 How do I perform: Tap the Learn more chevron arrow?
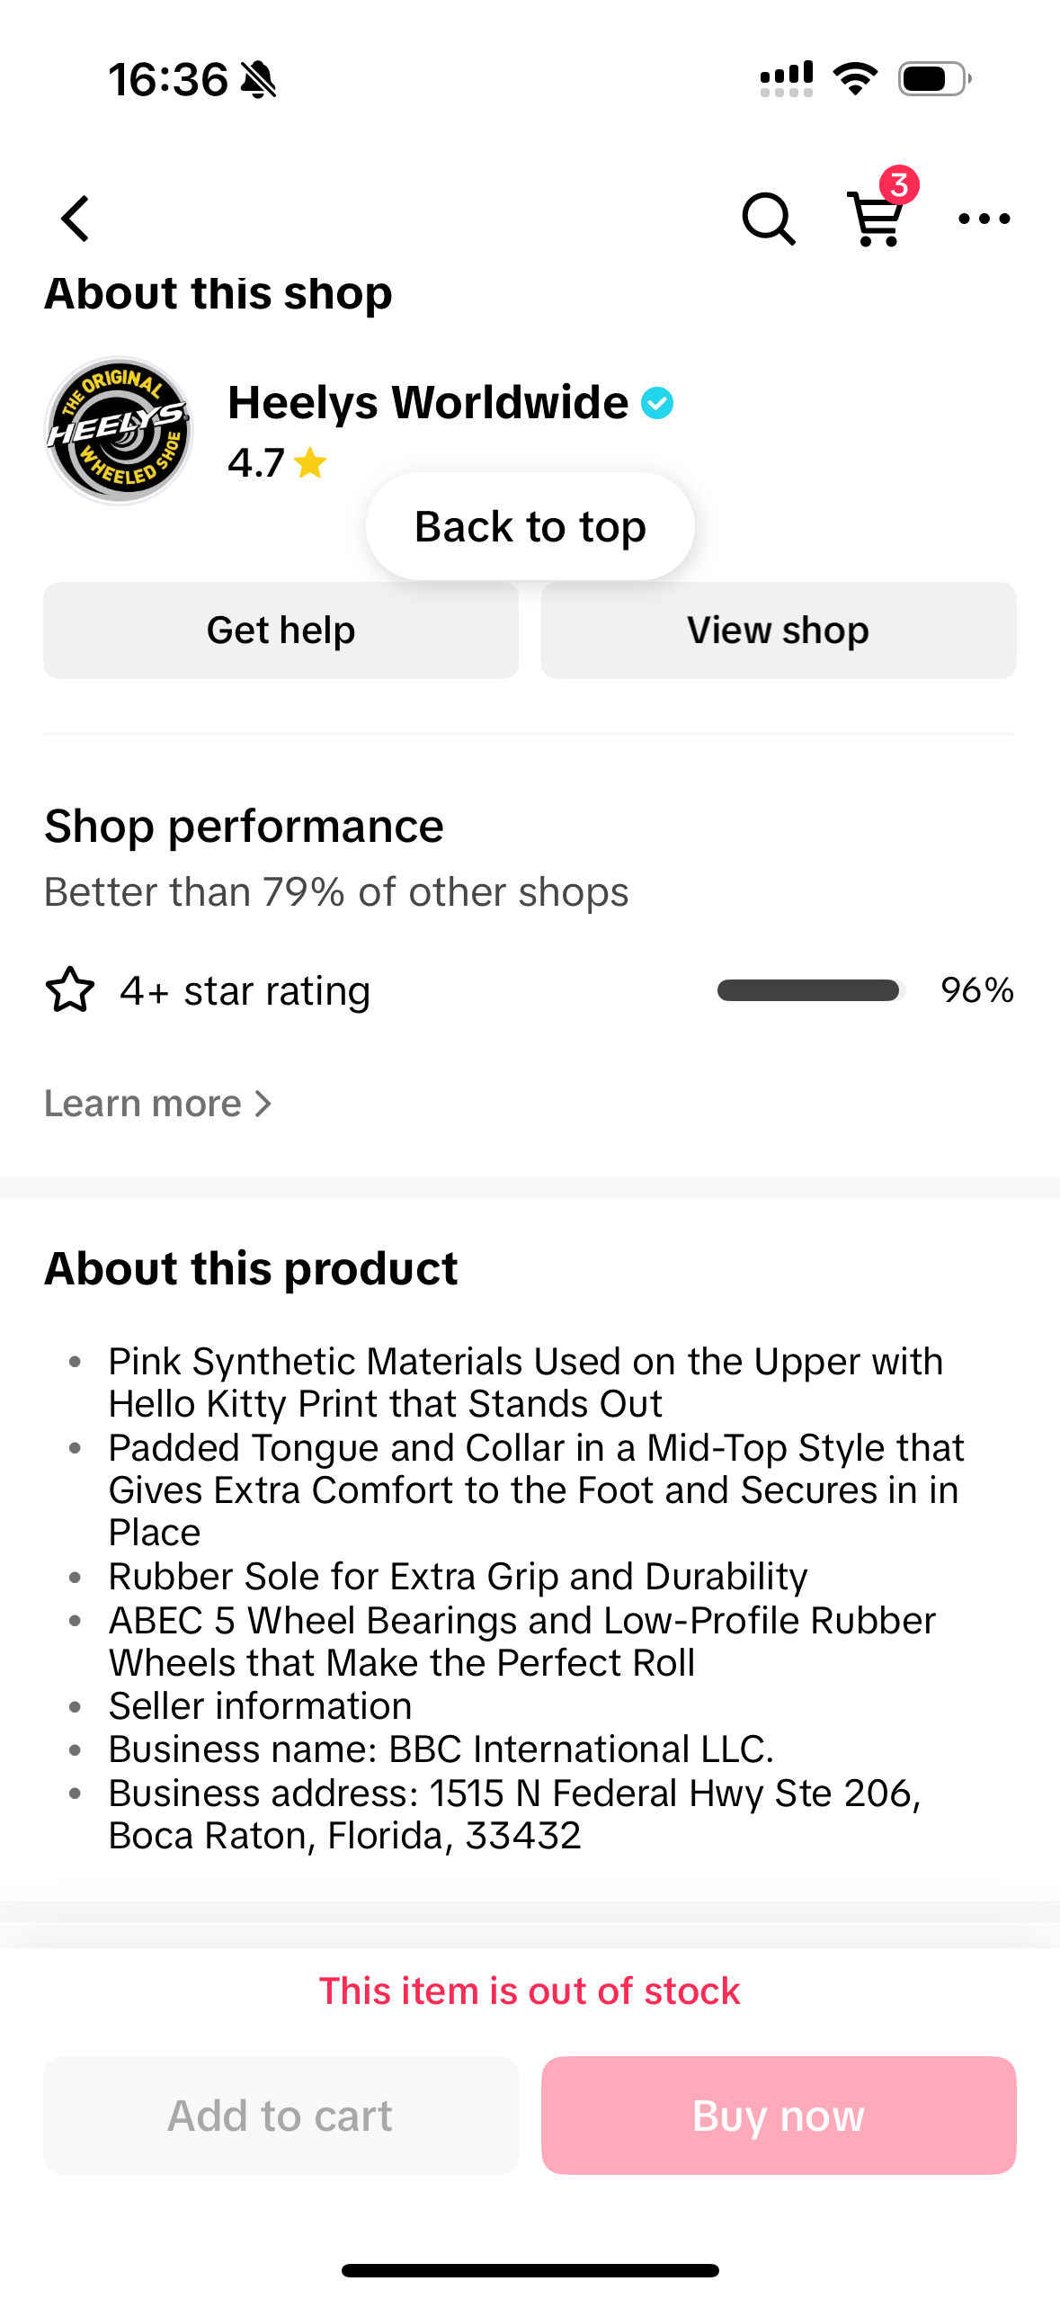263,1104
